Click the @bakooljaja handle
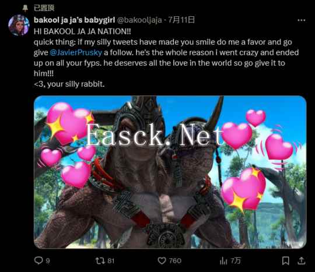This screenshot has width=315, height=272. point(139,20)
